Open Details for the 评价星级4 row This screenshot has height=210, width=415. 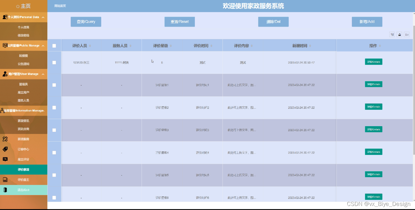373,152
